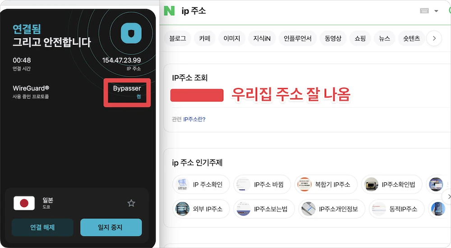Viewport: 451px width, 248px height.
Task: Click the 외부 IP주소 thumbnail image
Action: pyautogui.click(x=182, y=209)
